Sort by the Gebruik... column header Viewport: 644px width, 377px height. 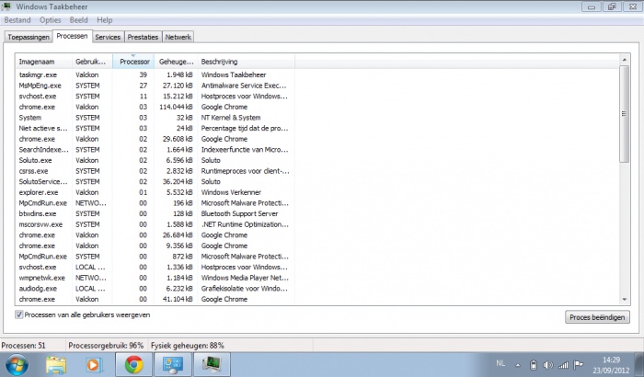click(92, 62)
